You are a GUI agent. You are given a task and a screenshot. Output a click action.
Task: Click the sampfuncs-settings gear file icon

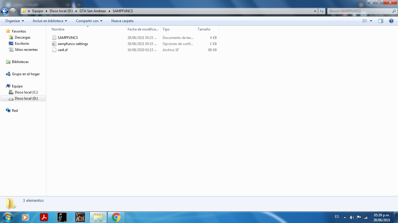point(54,44)
